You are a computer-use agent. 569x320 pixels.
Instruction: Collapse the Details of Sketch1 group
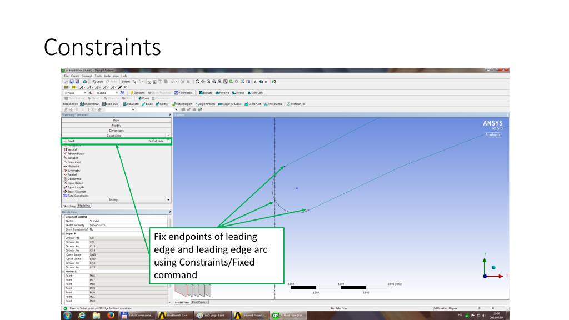63,217
